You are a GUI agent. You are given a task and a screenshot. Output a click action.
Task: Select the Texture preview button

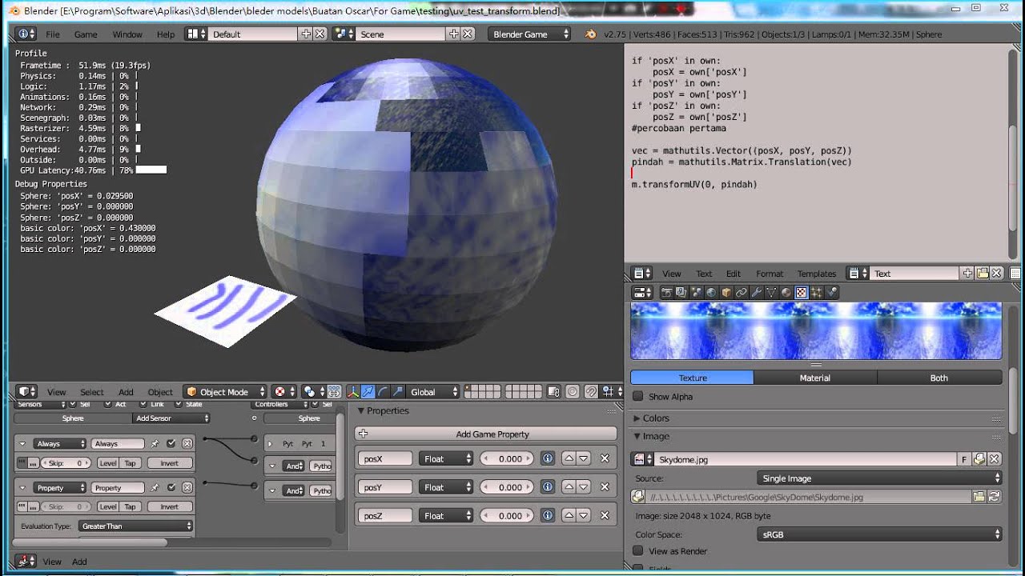click(x=693, y=378)
